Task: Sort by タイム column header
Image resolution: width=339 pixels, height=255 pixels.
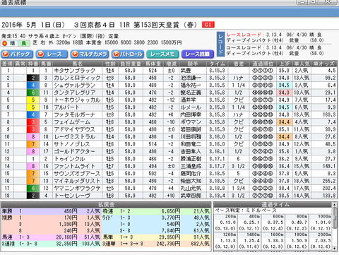Action: (217, 64)
